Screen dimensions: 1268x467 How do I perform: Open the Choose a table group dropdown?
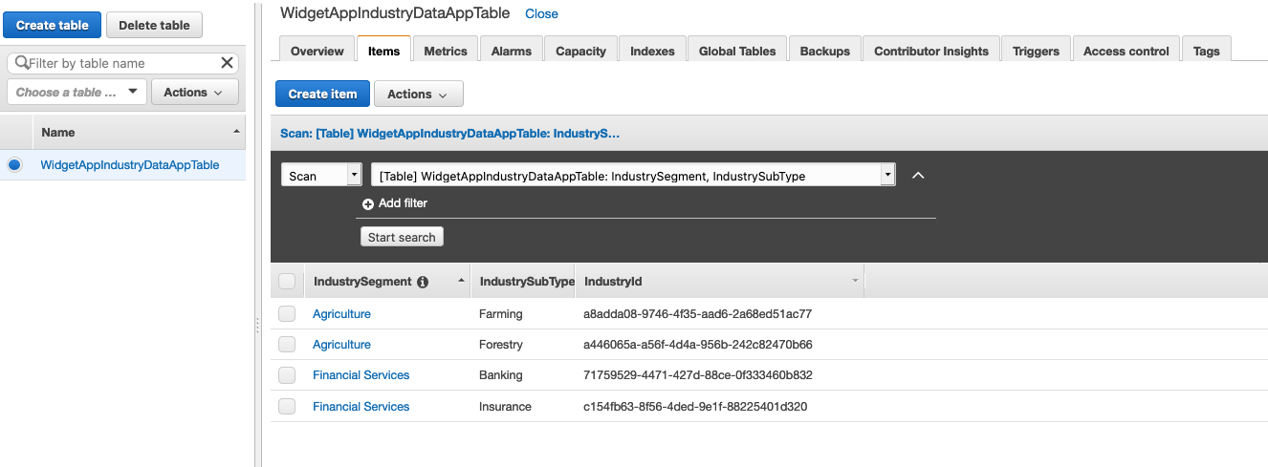tap(77, 93)
